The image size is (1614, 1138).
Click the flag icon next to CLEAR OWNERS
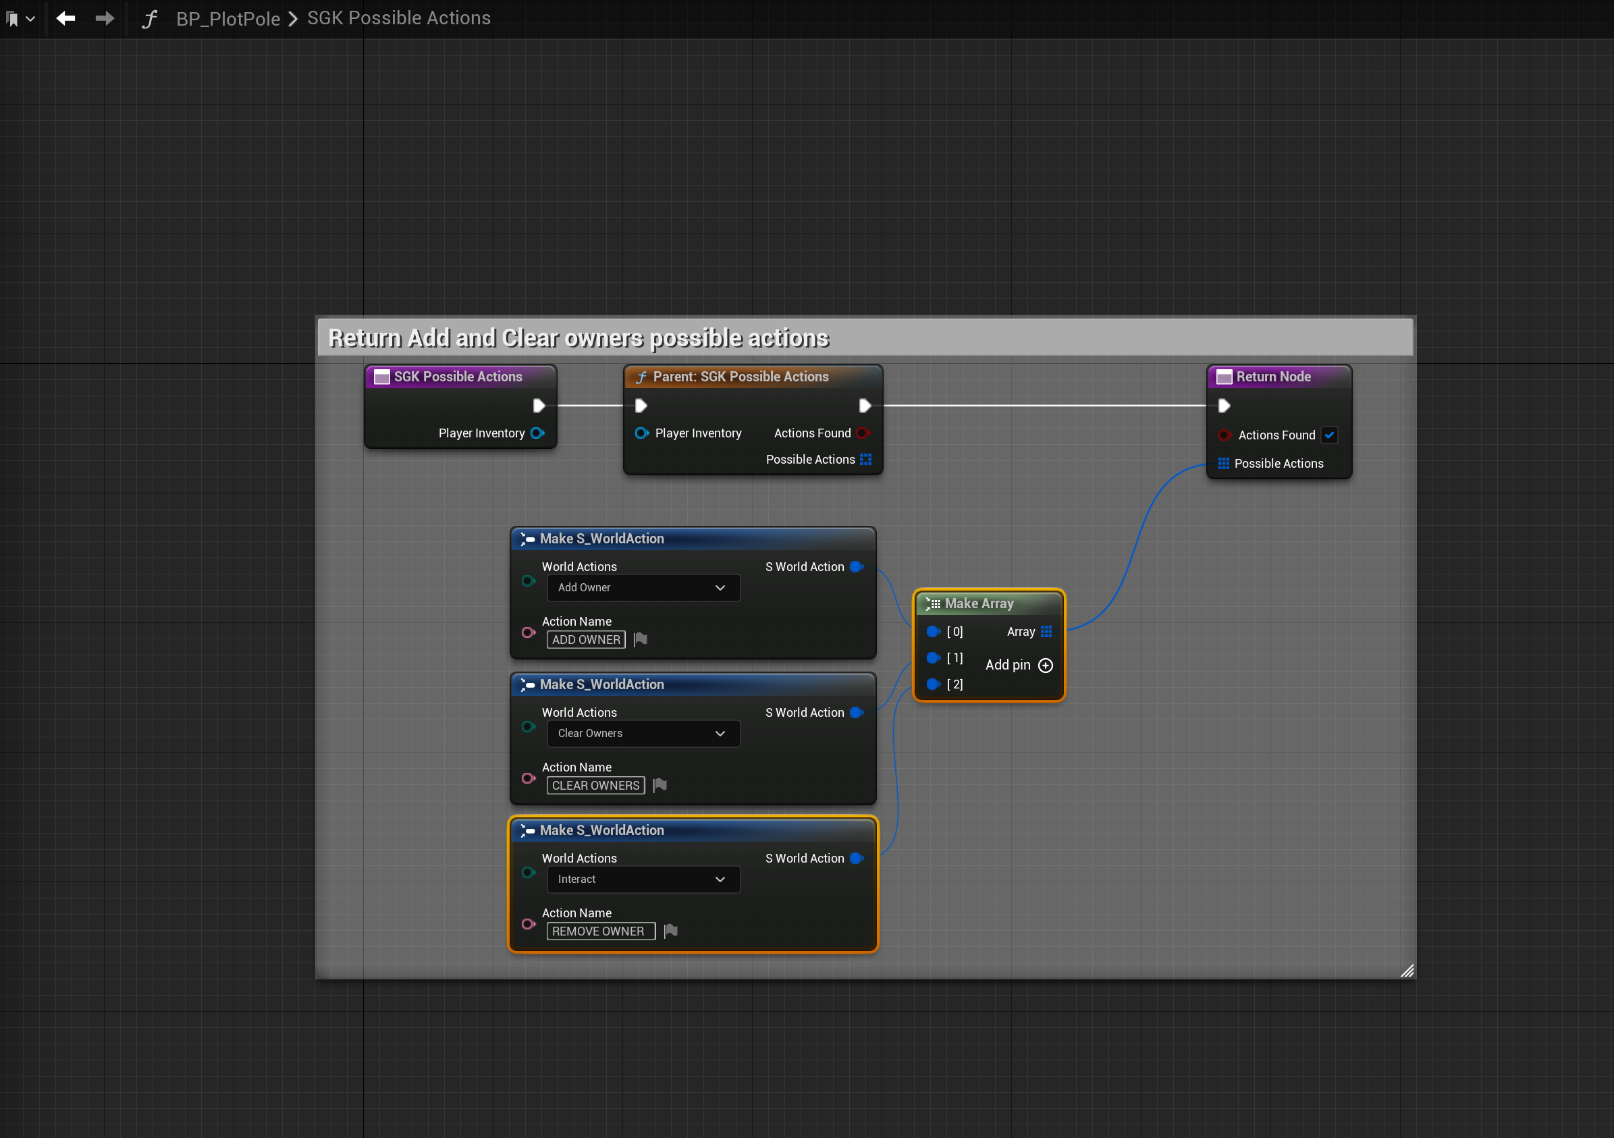tap(660, 785)
